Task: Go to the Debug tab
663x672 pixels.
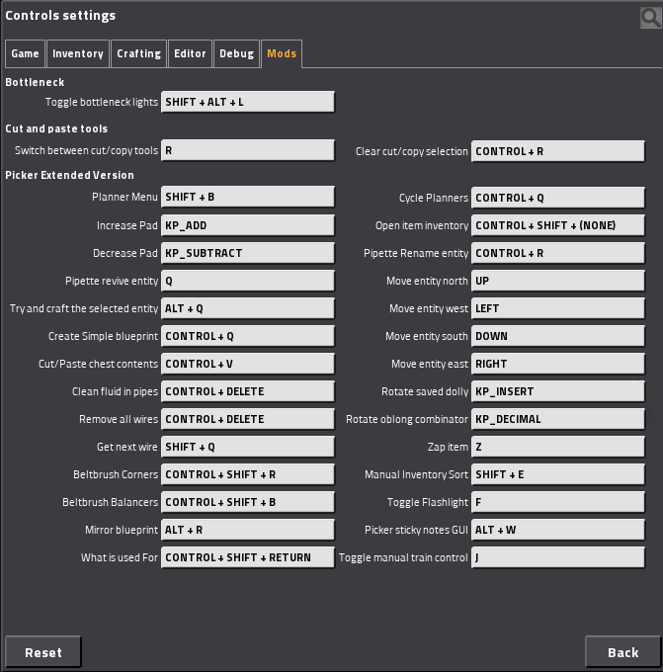Action: pos(236,53)
